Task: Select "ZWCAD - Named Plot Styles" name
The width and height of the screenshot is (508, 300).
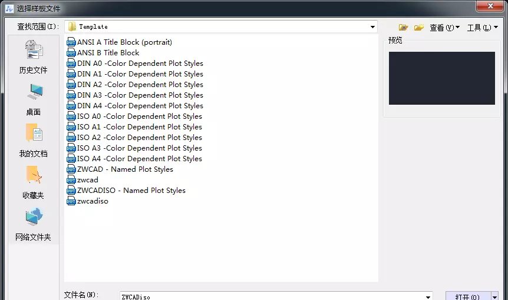Action: pyautogui.click(x=125, y=169)
